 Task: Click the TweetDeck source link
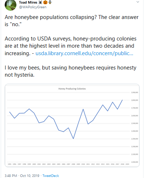tap(51, 176)
